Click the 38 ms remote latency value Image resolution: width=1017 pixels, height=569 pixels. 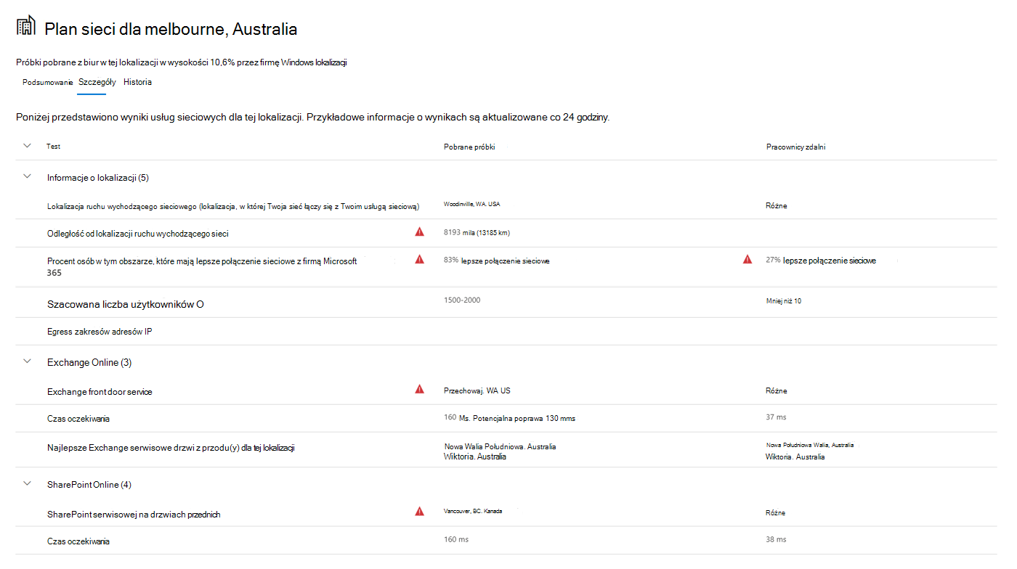coord(776,539)
